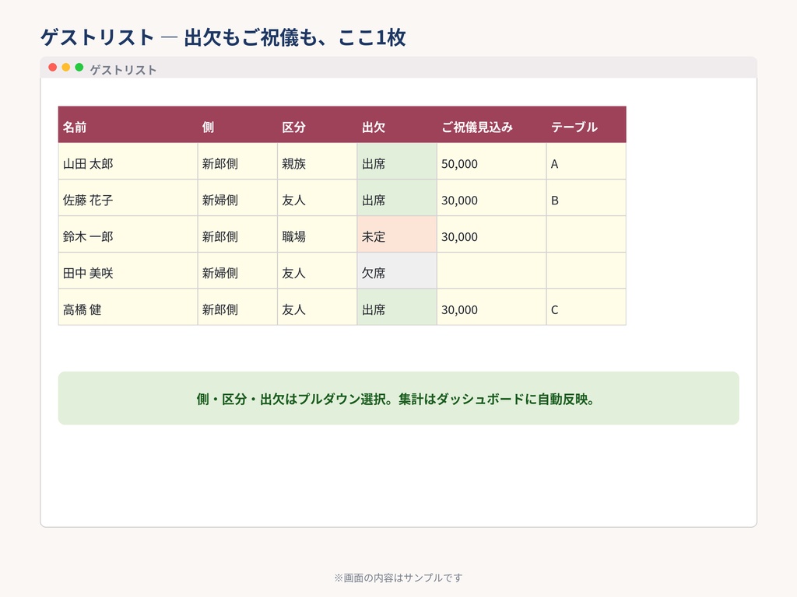Viewport: 797px width, 597px height.
Task: Click the name cell 山田 太郎
Action: coord(128,162)
